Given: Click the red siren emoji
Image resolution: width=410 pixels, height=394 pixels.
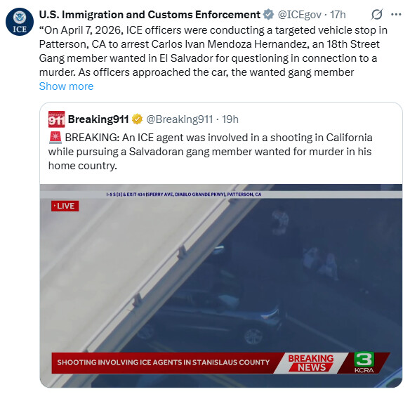Looking at the screenshot, I should click(x=55, y=138).
